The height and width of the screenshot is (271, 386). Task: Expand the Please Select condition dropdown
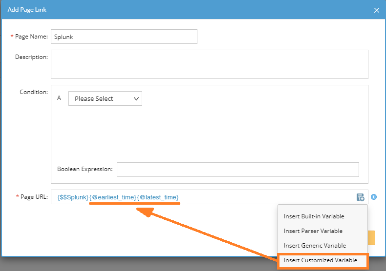105,98
